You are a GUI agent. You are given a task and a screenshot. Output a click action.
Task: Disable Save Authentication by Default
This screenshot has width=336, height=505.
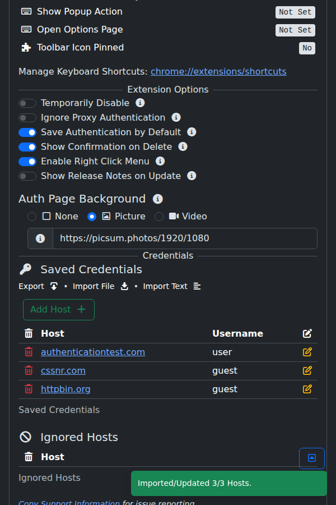27,132
